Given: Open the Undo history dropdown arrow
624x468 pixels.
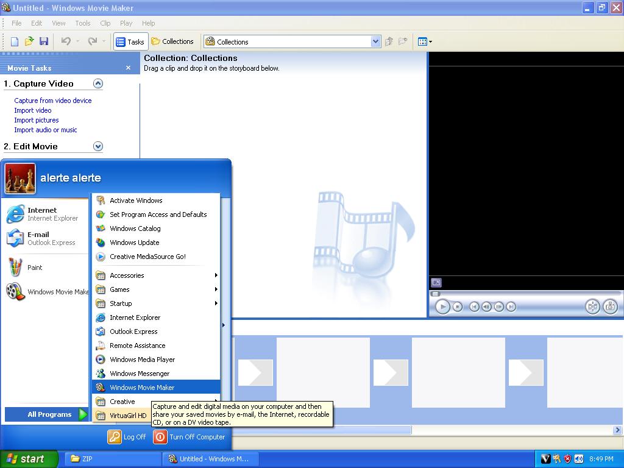Looking at the screenshot, I should coord(77,41).
